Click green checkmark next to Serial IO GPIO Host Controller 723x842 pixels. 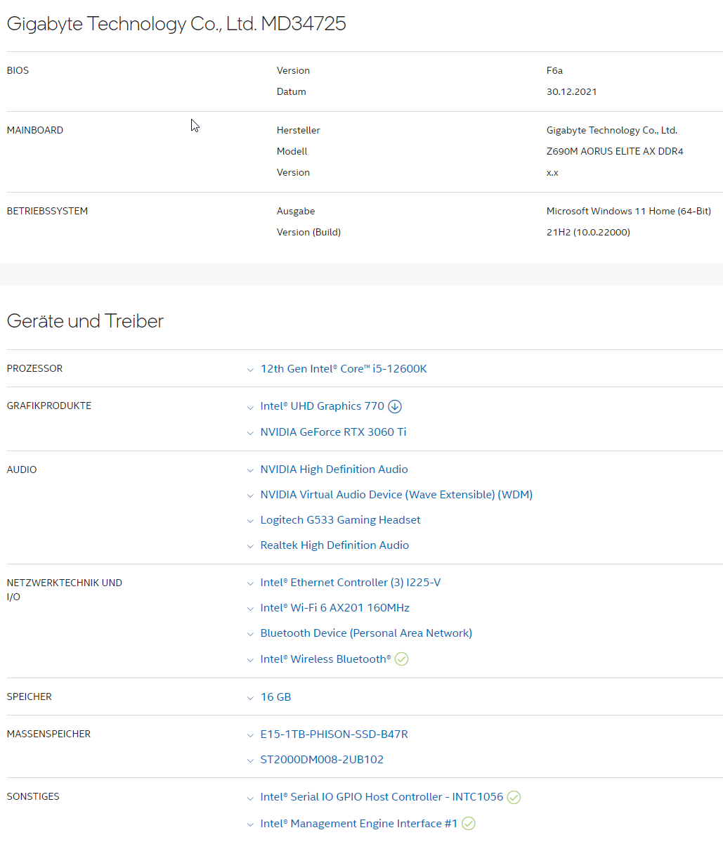514,798
